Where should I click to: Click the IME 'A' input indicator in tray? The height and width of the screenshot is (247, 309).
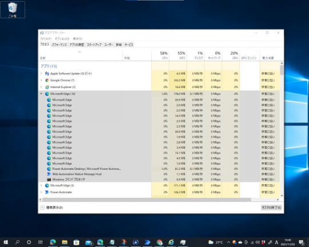point(276,242)
